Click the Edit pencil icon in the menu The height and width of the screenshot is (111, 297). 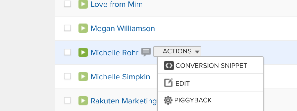point(169,83)
